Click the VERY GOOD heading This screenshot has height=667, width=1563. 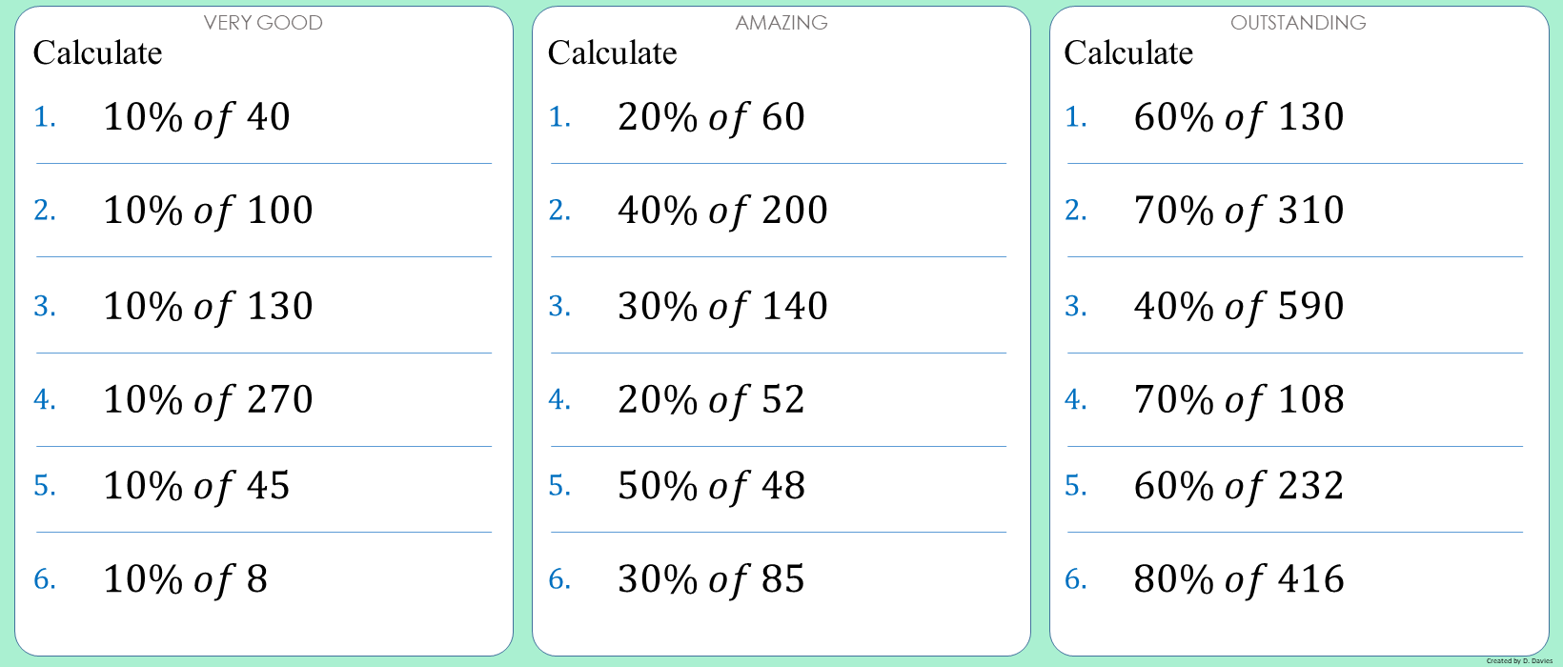pyautogui.click(x=263, y=23)
